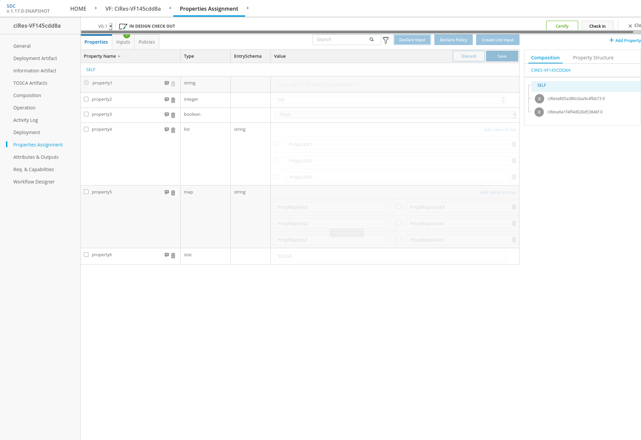Click the Check in button
This screenshot has height=440, width=641.
click(x=597, y=26)
